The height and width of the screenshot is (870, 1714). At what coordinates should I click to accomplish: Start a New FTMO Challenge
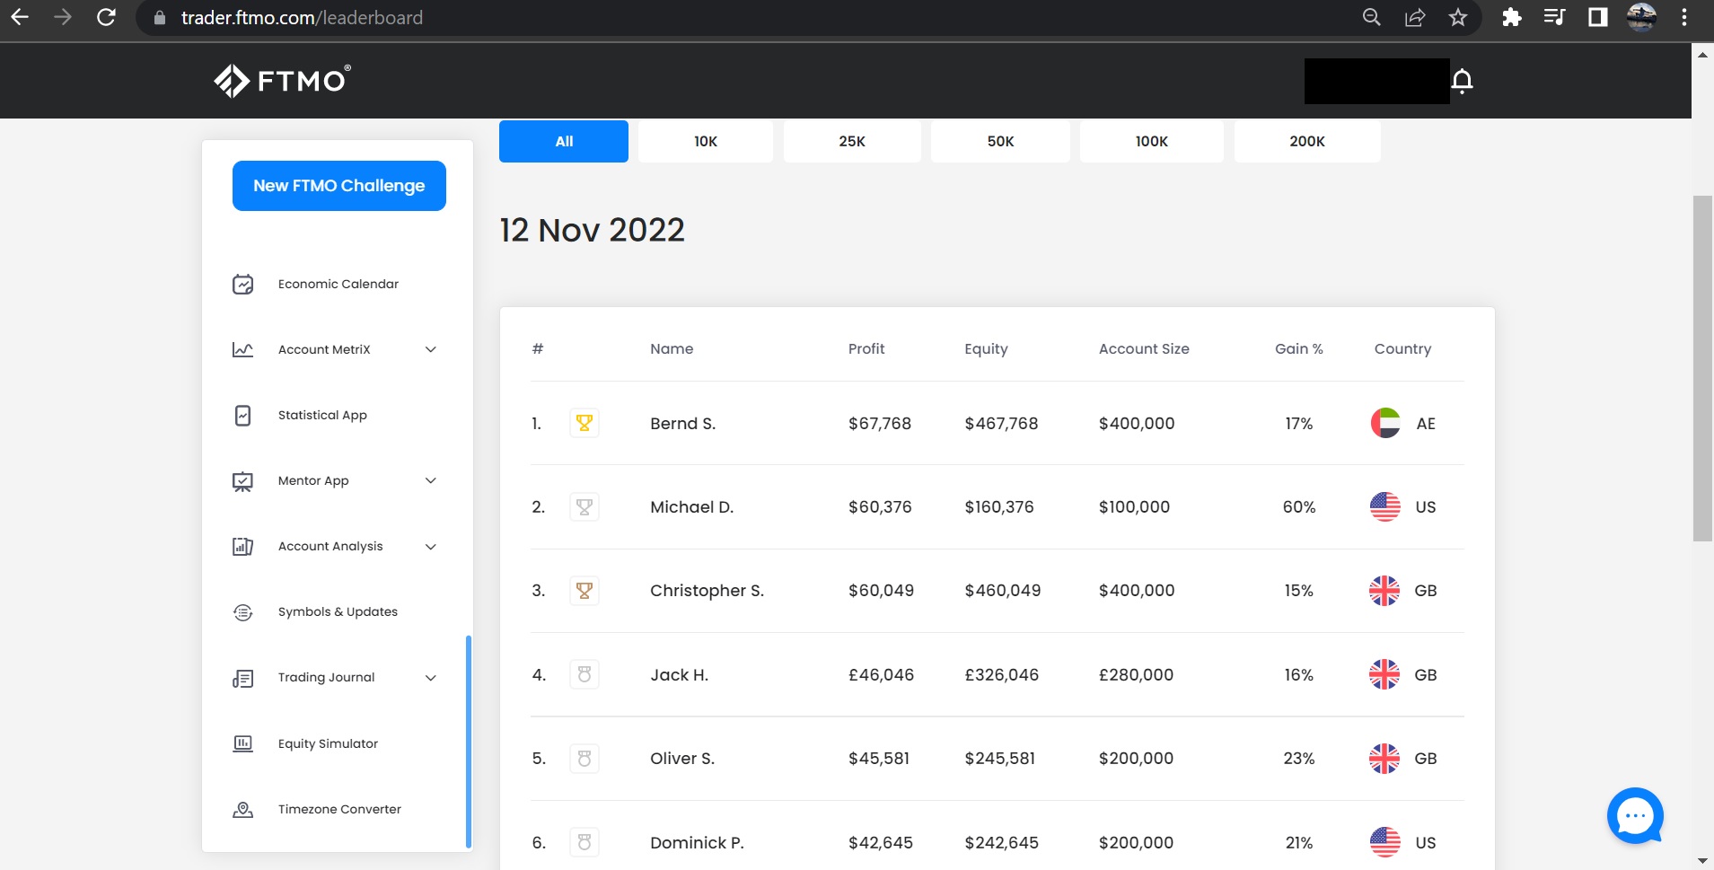(339, 186)
